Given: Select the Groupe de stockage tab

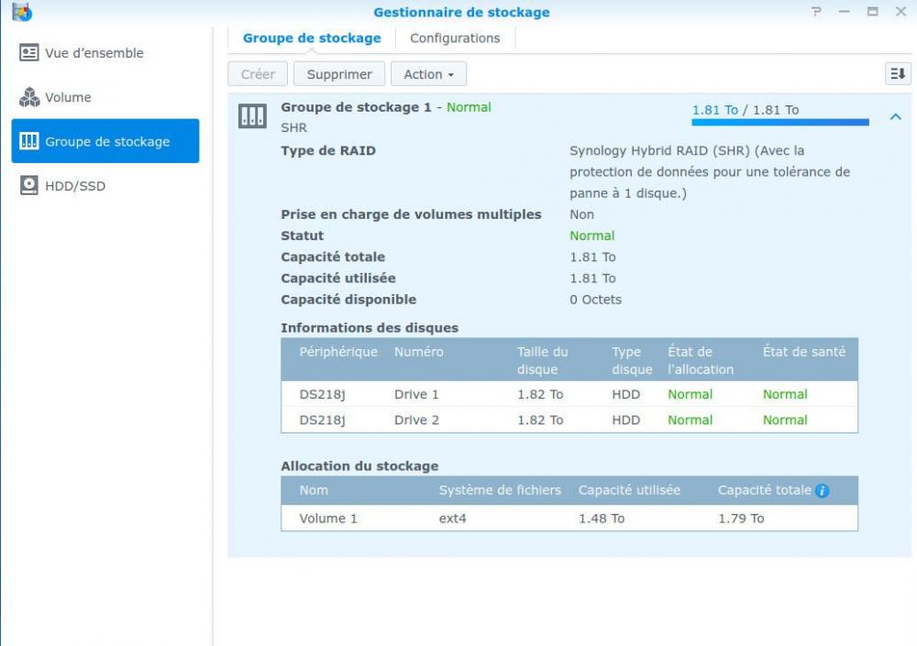Looking at the screenshot, I should (x=312, y=38).
